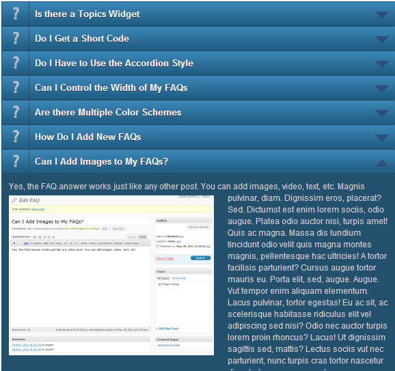Expand arrow for Control the Width of My FAQs
The image size is (395, 371).
pyautogui.click(x=381, y=89)
